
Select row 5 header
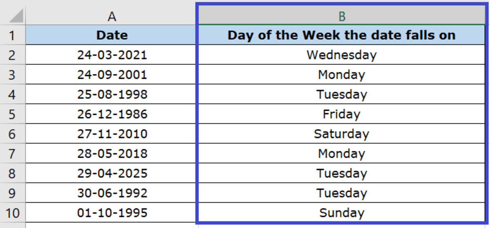(13, 114)
